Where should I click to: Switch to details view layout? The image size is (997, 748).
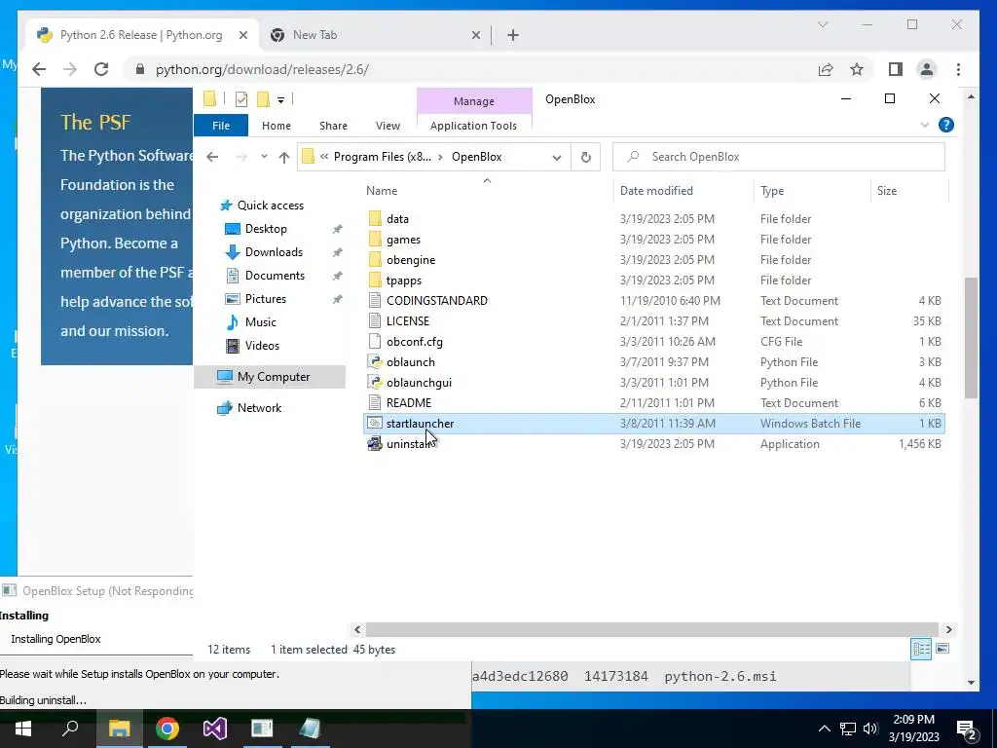(x=921, y=649)
